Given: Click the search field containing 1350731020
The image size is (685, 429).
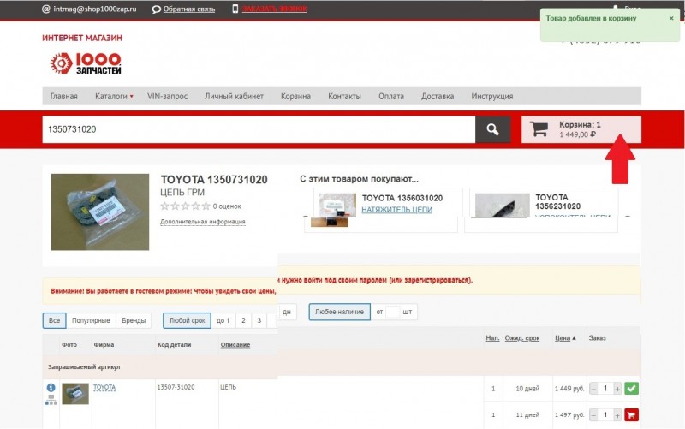Looking at the screenshot, I should coord(259,129).
